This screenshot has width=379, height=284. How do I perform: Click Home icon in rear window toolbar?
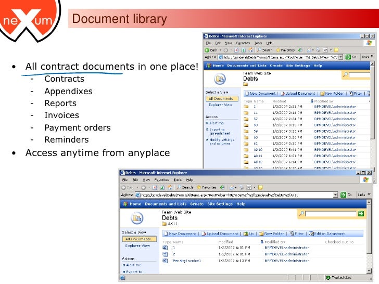click(251, 50)
